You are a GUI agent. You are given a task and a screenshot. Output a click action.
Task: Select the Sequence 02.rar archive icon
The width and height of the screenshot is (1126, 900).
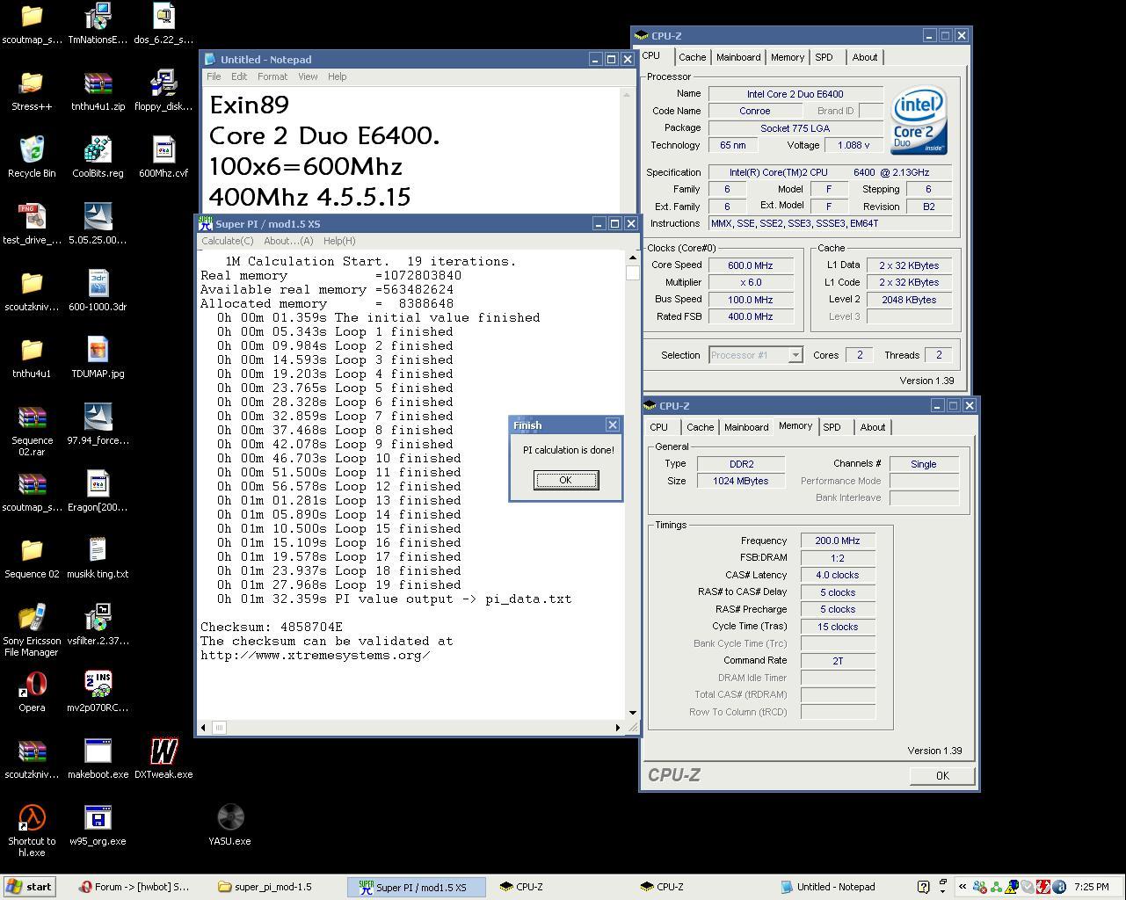click(x=32, y=429)
